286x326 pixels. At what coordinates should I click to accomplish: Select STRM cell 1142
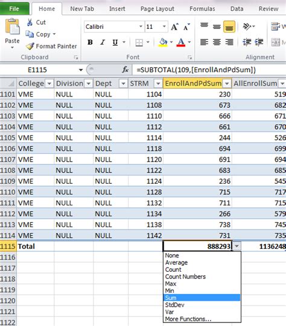(145, 236)
